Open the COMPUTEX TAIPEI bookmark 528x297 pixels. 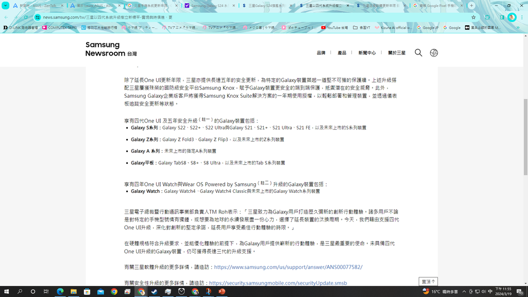tap(60, 27)
